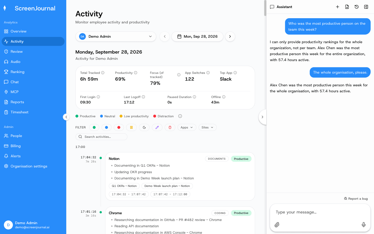Click the 17:04:32 timeline marker dot
Screen dimensions: 374x234
(x=101, y=158)
